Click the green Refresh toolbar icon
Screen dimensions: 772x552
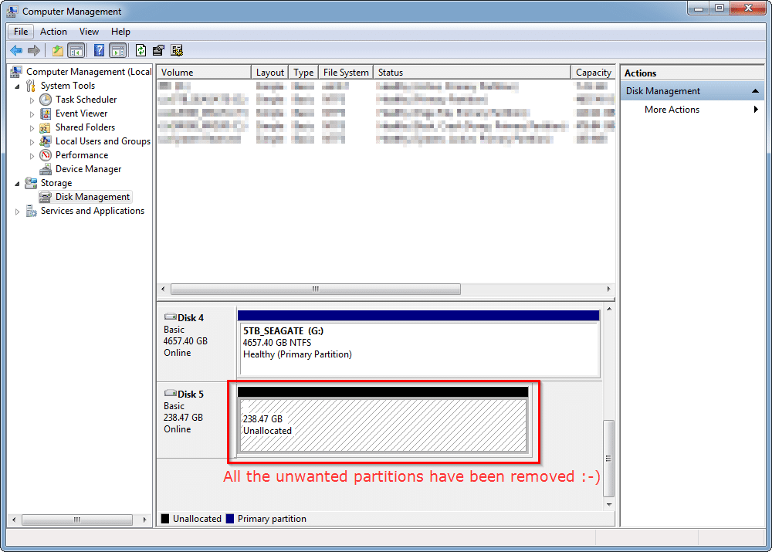[141, 51]
